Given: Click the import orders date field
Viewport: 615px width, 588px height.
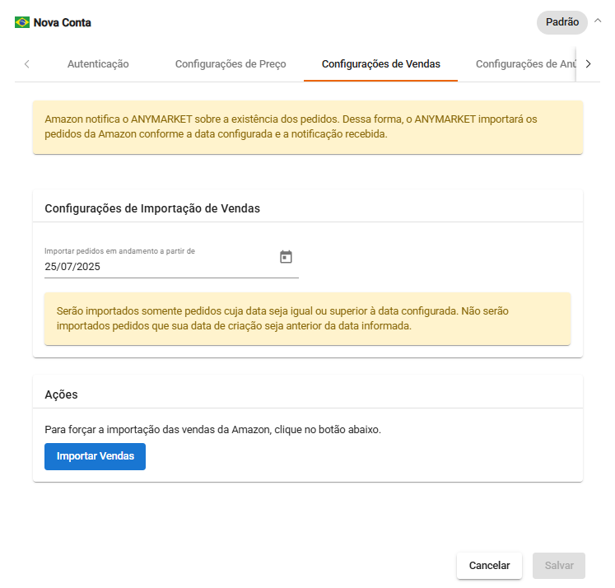Looking at the screenshot, I should pyautogui.click(x=156, y=267).
